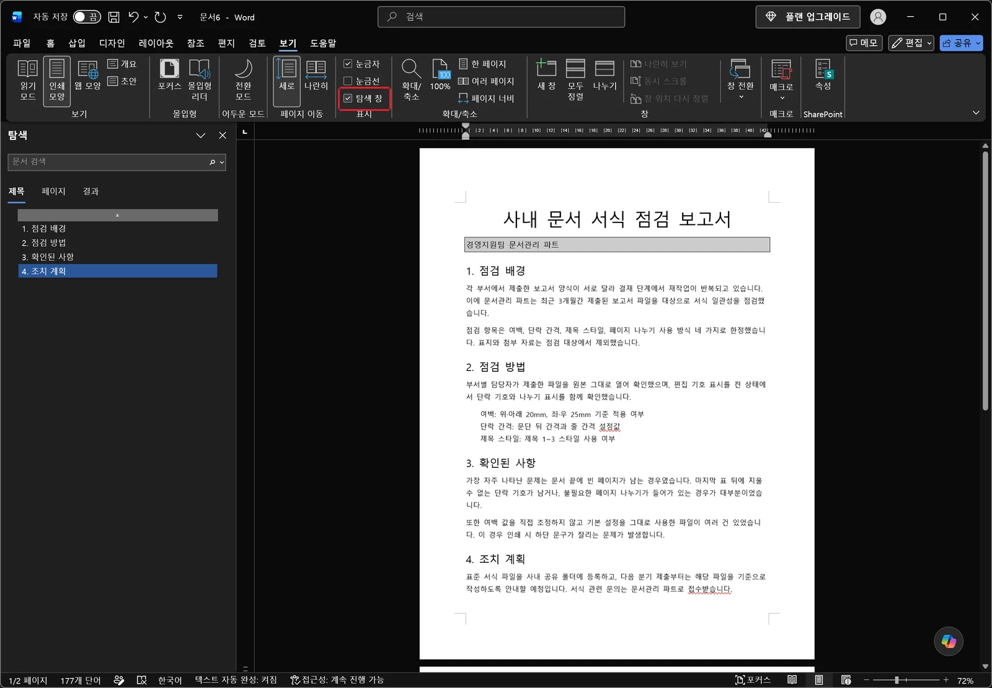This screenshot has height=688, width=992.
Task: Open the Review (검토) tab
Action: point(257,43)
